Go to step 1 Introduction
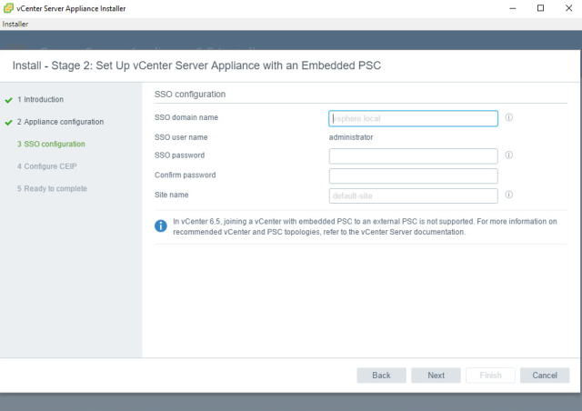Screen dimensions: 582x411 40,99
